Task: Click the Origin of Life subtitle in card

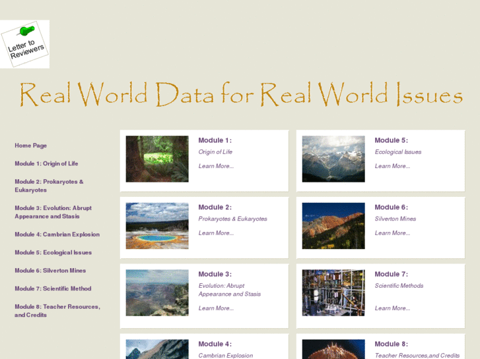Action: pos(215,152)
